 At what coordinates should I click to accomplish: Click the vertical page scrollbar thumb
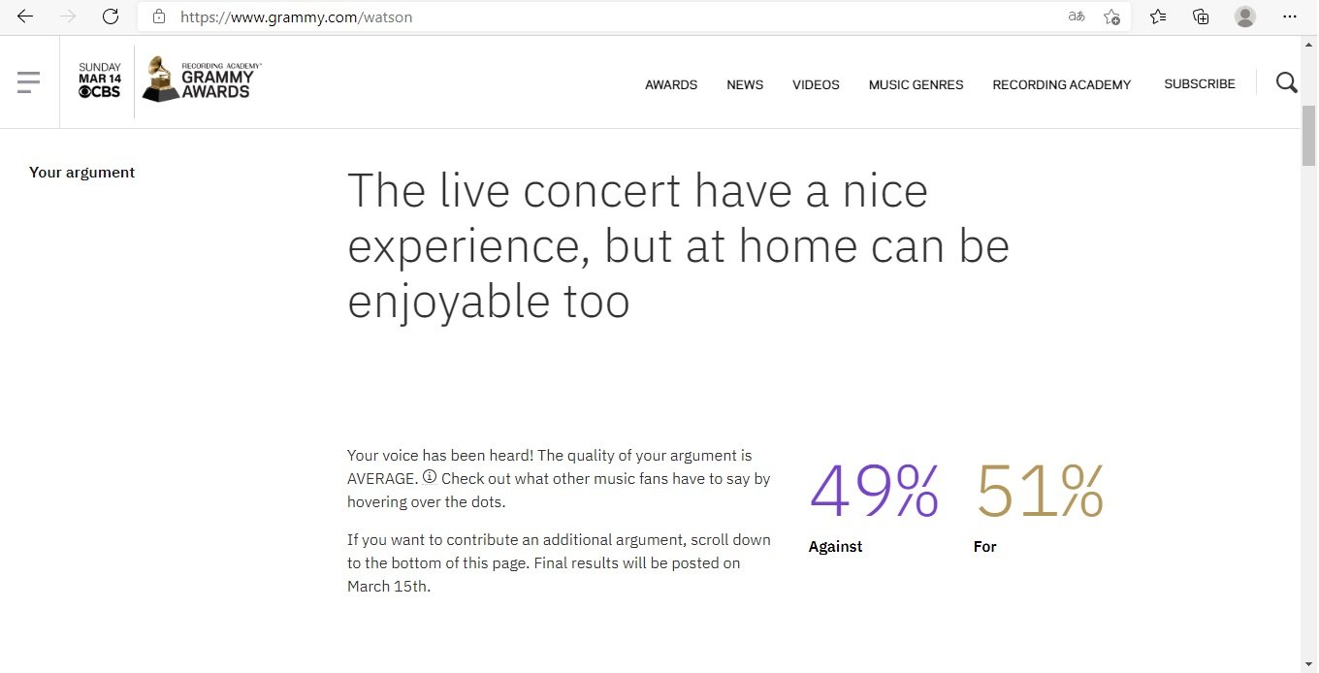tap(1309, 136)
